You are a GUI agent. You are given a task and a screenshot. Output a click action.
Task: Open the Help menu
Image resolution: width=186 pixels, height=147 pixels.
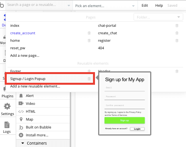(159, 6)
